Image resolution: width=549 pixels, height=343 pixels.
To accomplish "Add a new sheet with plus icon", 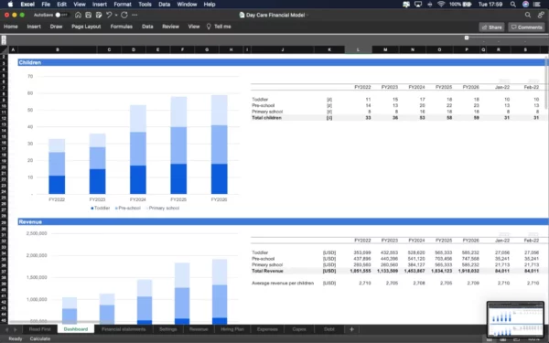I will coord(351,329).
